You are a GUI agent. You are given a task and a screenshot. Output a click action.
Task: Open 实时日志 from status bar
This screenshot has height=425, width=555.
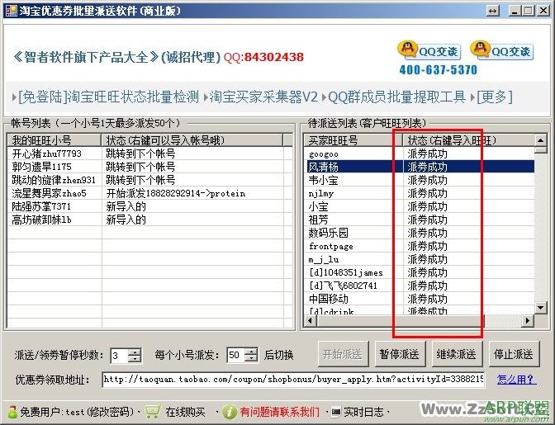[x=363, y=412]
